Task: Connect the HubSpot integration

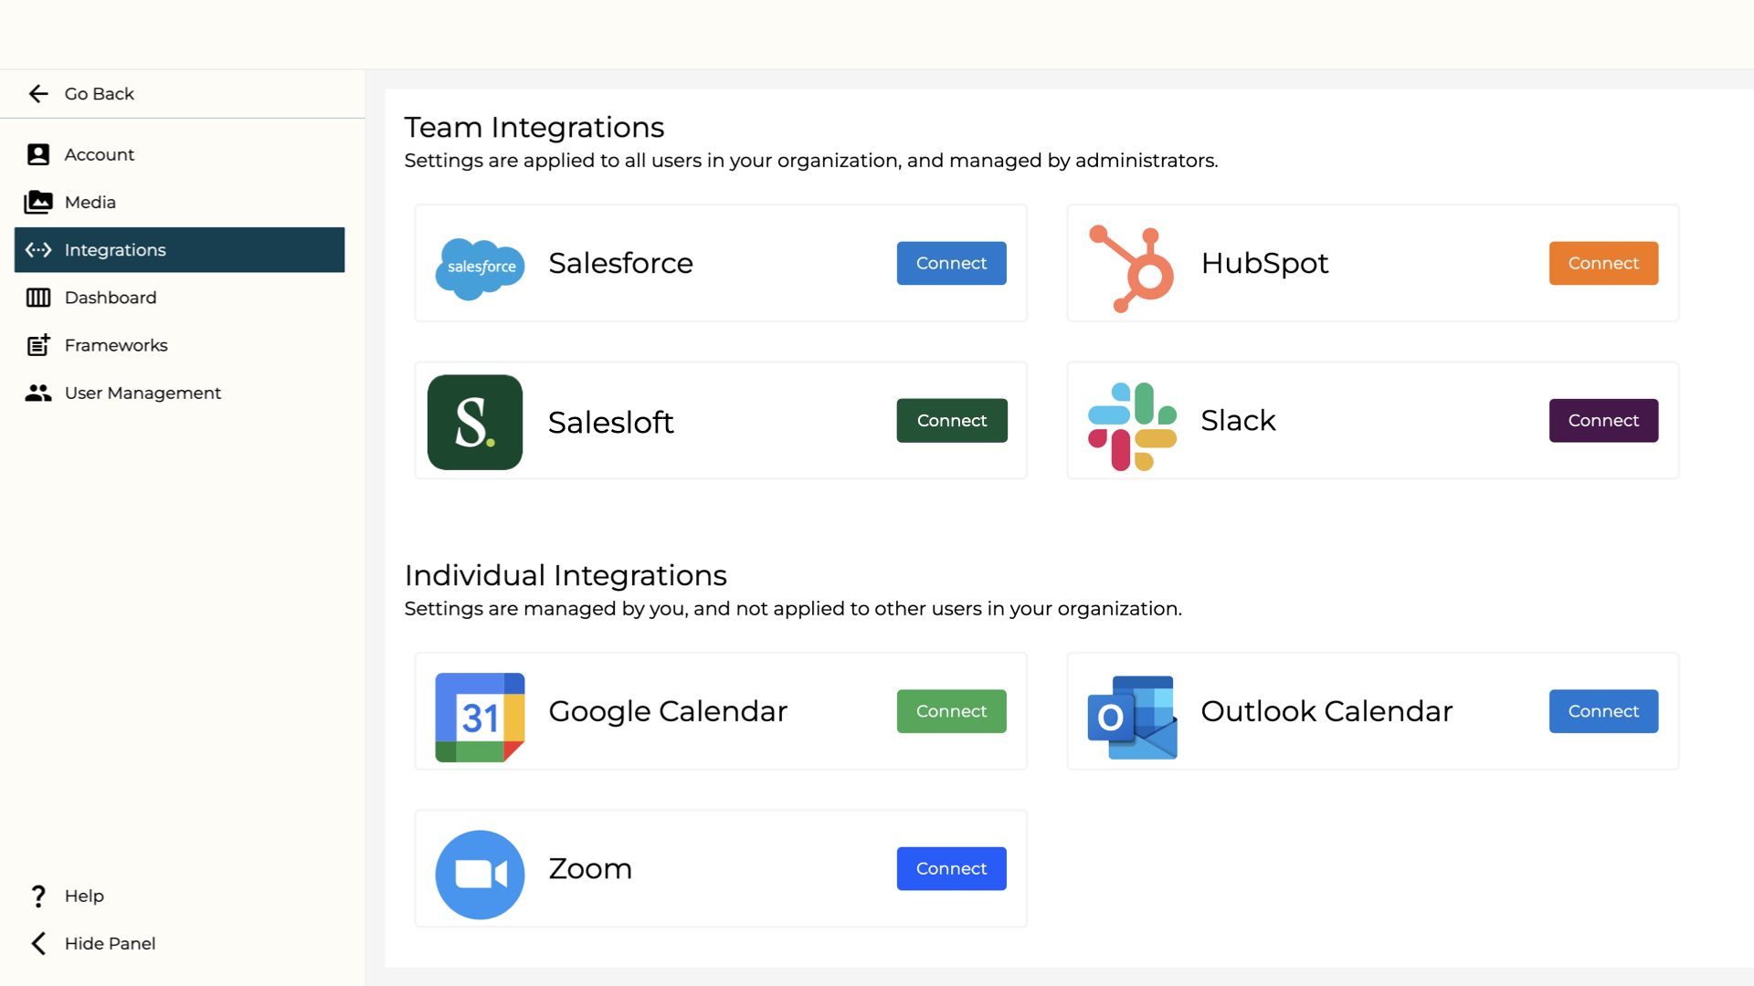Action: click(x=1603, y=263)
